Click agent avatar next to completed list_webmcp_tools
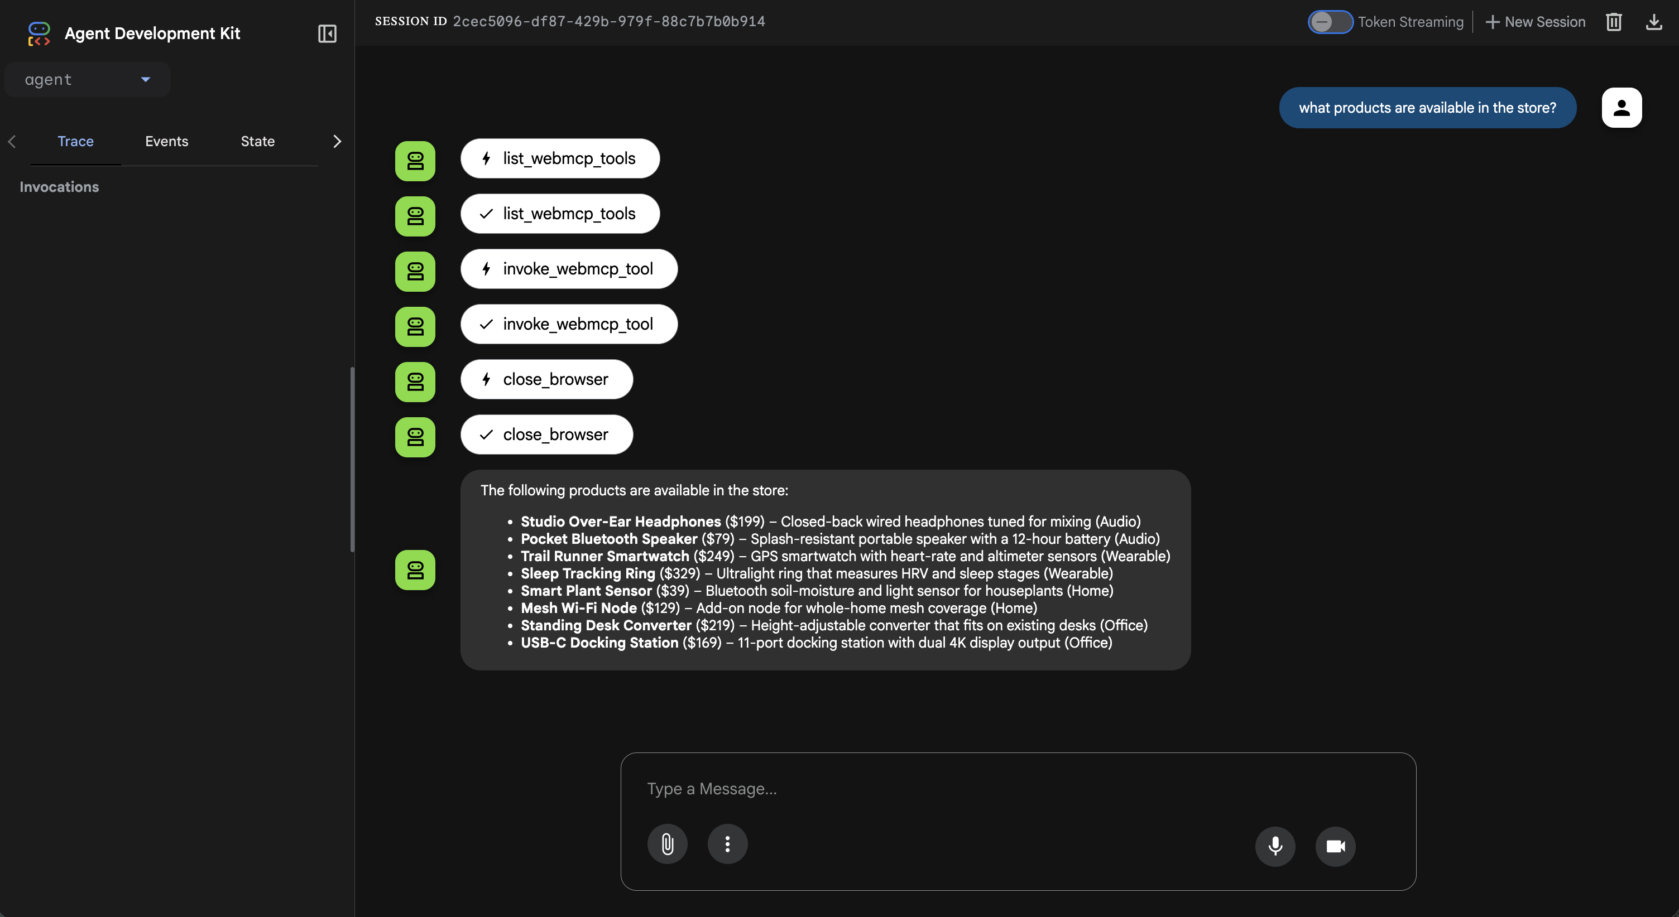The width and height of the screenshot is (1679, 917). 415,216
